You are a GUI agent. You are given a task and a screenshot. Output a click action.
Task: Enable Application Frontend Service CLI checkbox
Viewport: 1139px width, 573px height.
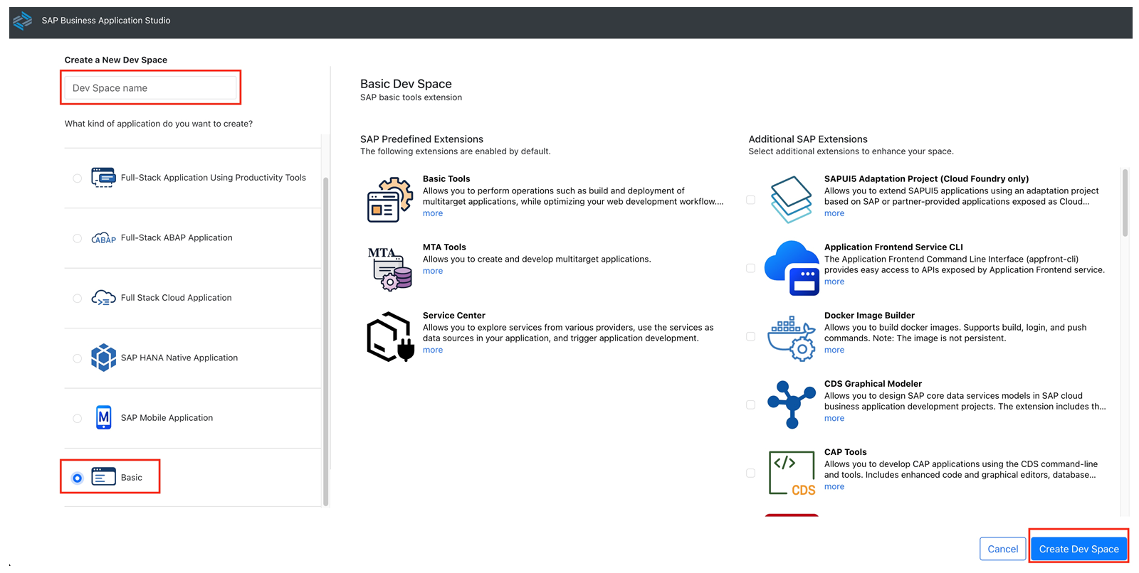tap(750, 268)
